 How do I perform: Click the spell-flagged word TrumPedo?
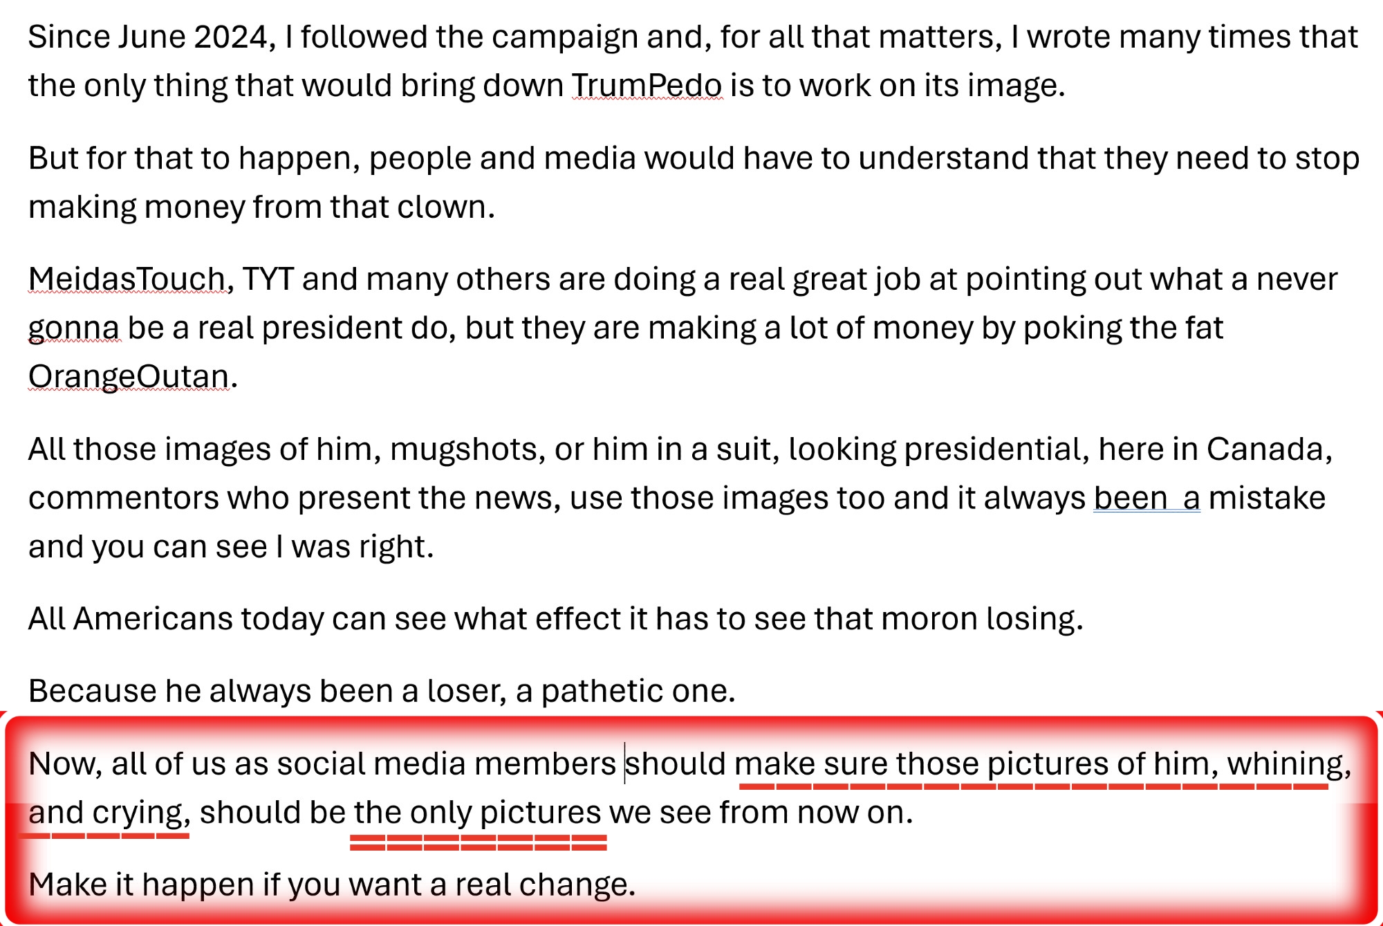point(647,86)
